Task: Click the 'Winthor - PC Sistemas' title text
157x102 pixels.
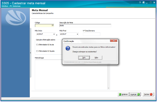Action: pos(11,6)
